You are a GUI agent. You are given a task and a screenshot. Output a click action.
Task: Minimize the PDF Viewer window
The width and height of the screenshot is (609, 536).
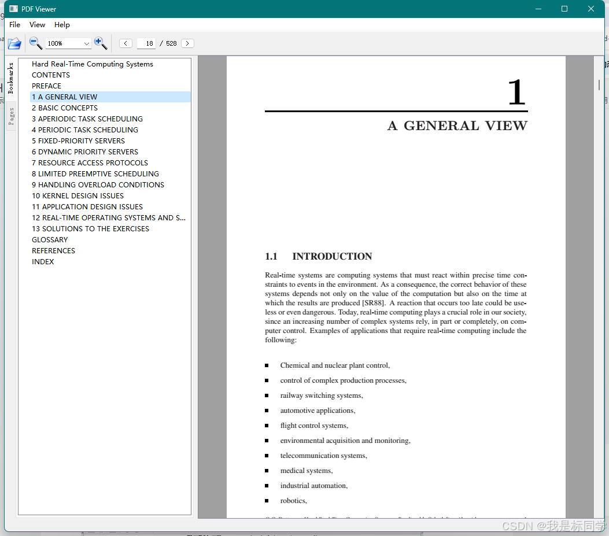[538, 9]
